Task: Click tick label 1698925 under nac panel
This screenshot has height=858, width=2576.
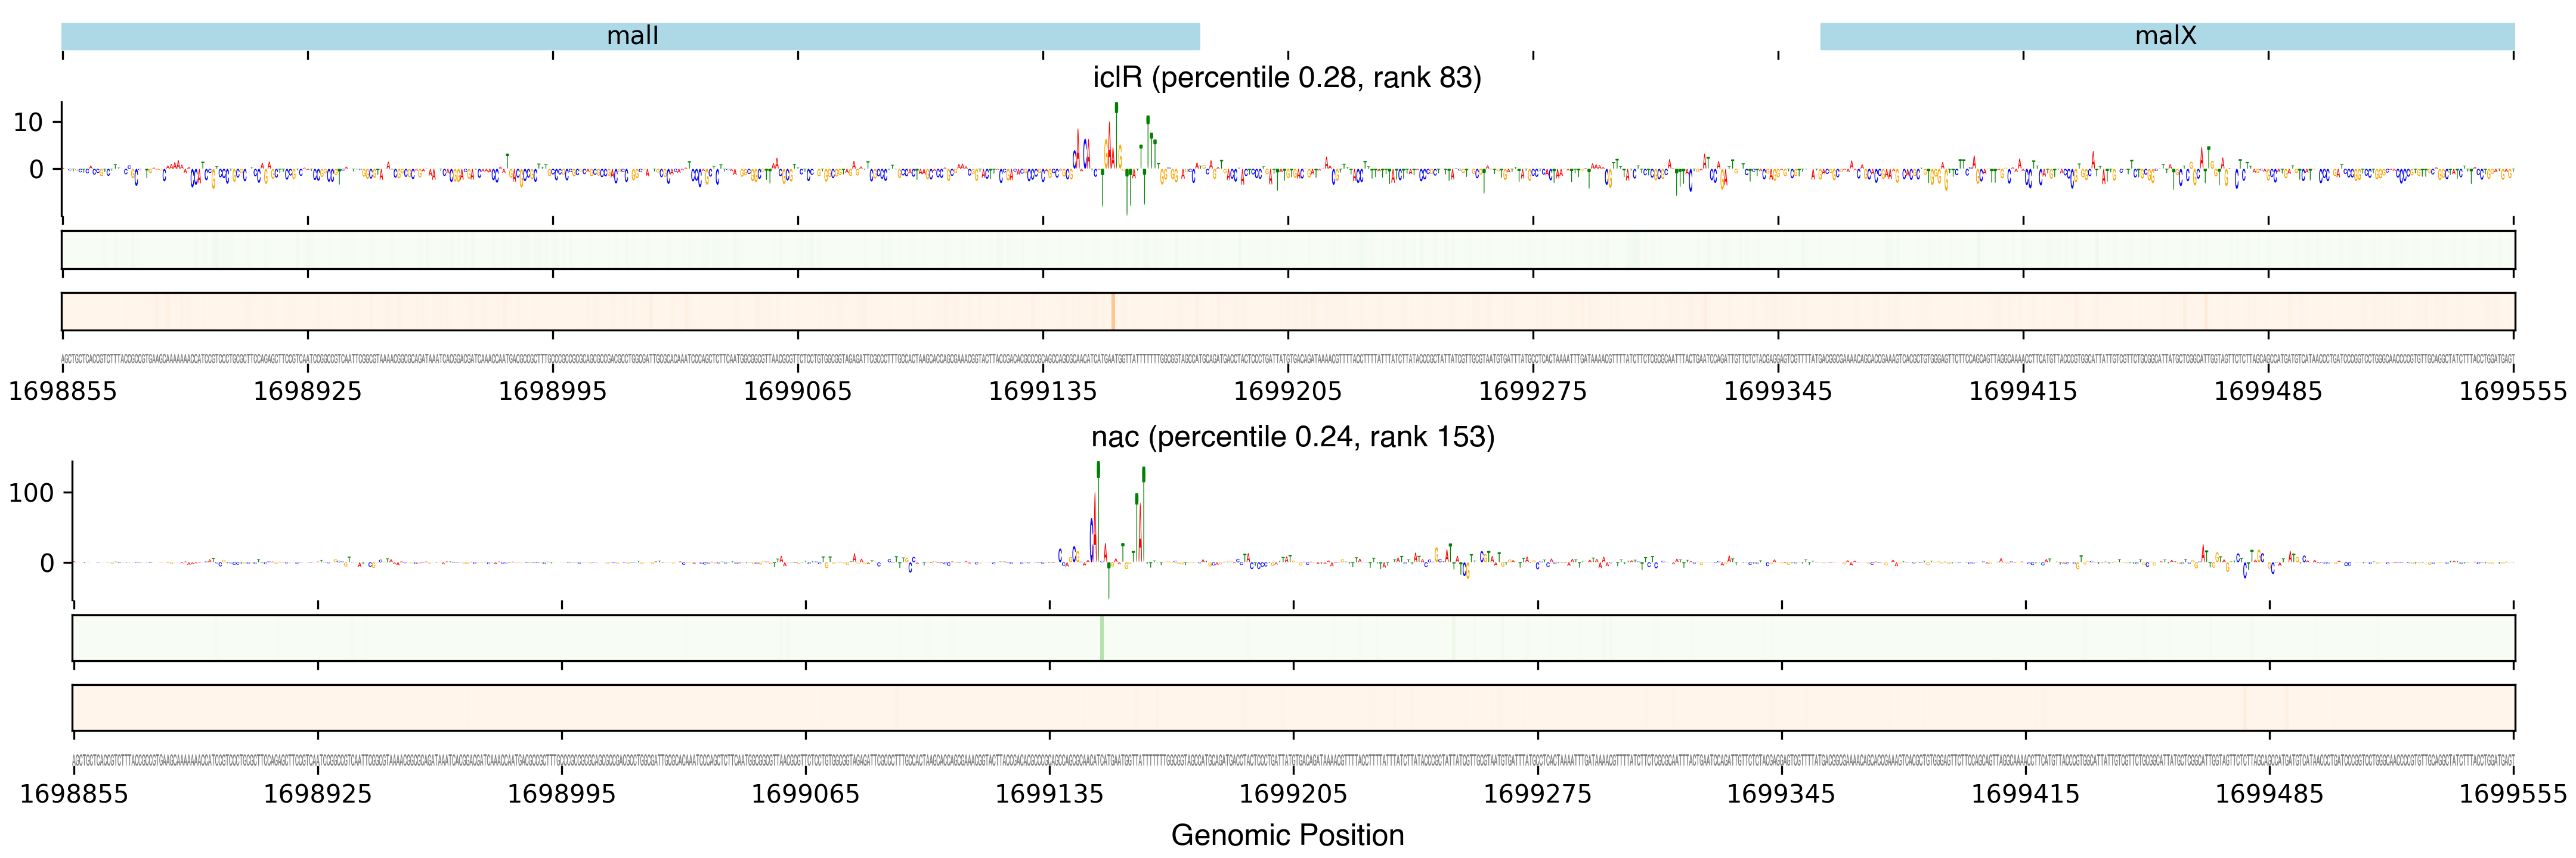Action: [x=317, y=794]
